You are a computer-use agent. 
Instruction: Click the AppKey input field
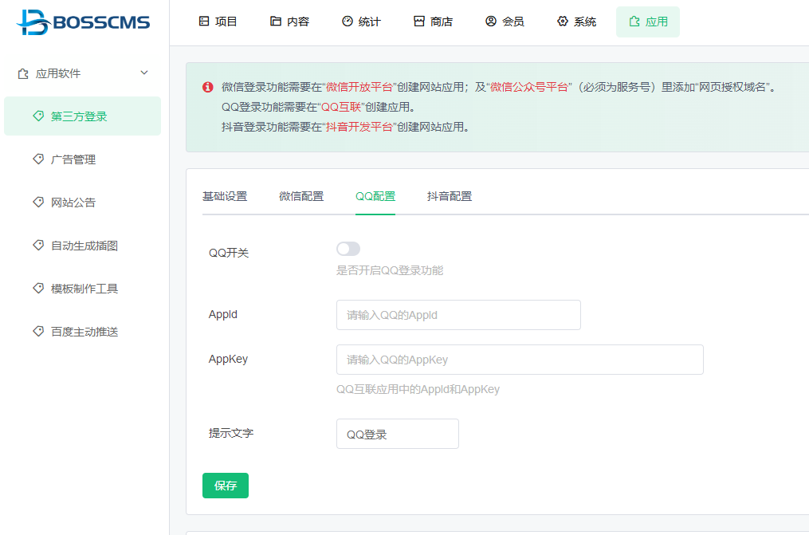520,360
